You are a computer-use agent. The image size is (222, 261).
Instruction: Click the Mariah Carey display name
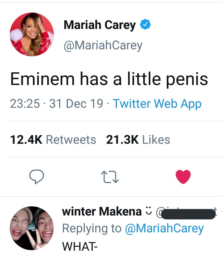coord(99,25)
